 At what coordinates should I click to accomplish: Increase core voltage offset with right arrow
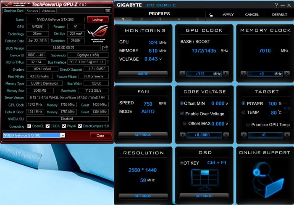pos(226,135)
